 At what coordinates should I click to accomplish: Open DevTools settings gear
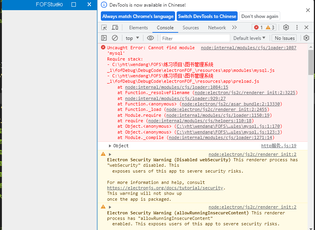pyautogui.click(x=286, y=27)
